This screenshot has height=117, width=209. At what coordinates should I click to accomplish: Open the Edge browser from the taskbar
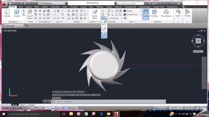click(x=101, y=114)
